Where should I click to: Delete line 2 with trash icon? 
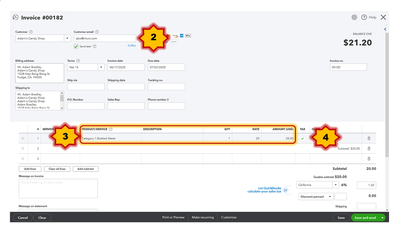(x=369, y=148)
